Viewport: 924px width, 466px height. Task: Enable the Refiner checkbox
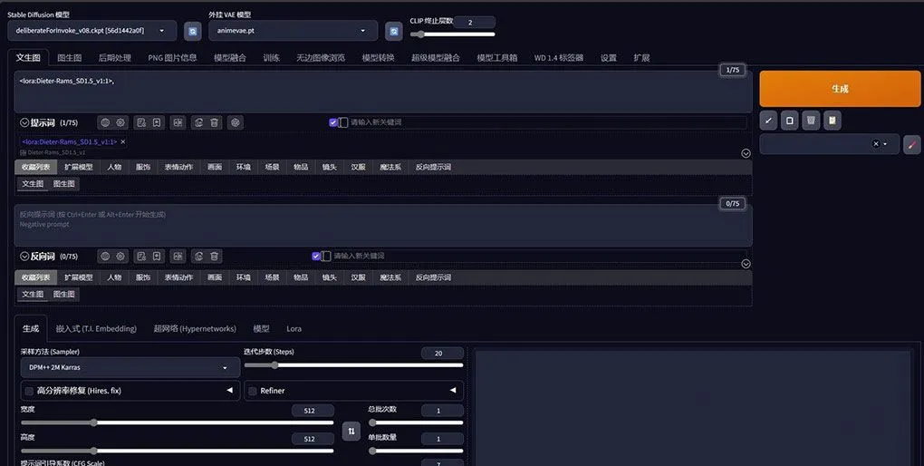(x=253, y=391)
